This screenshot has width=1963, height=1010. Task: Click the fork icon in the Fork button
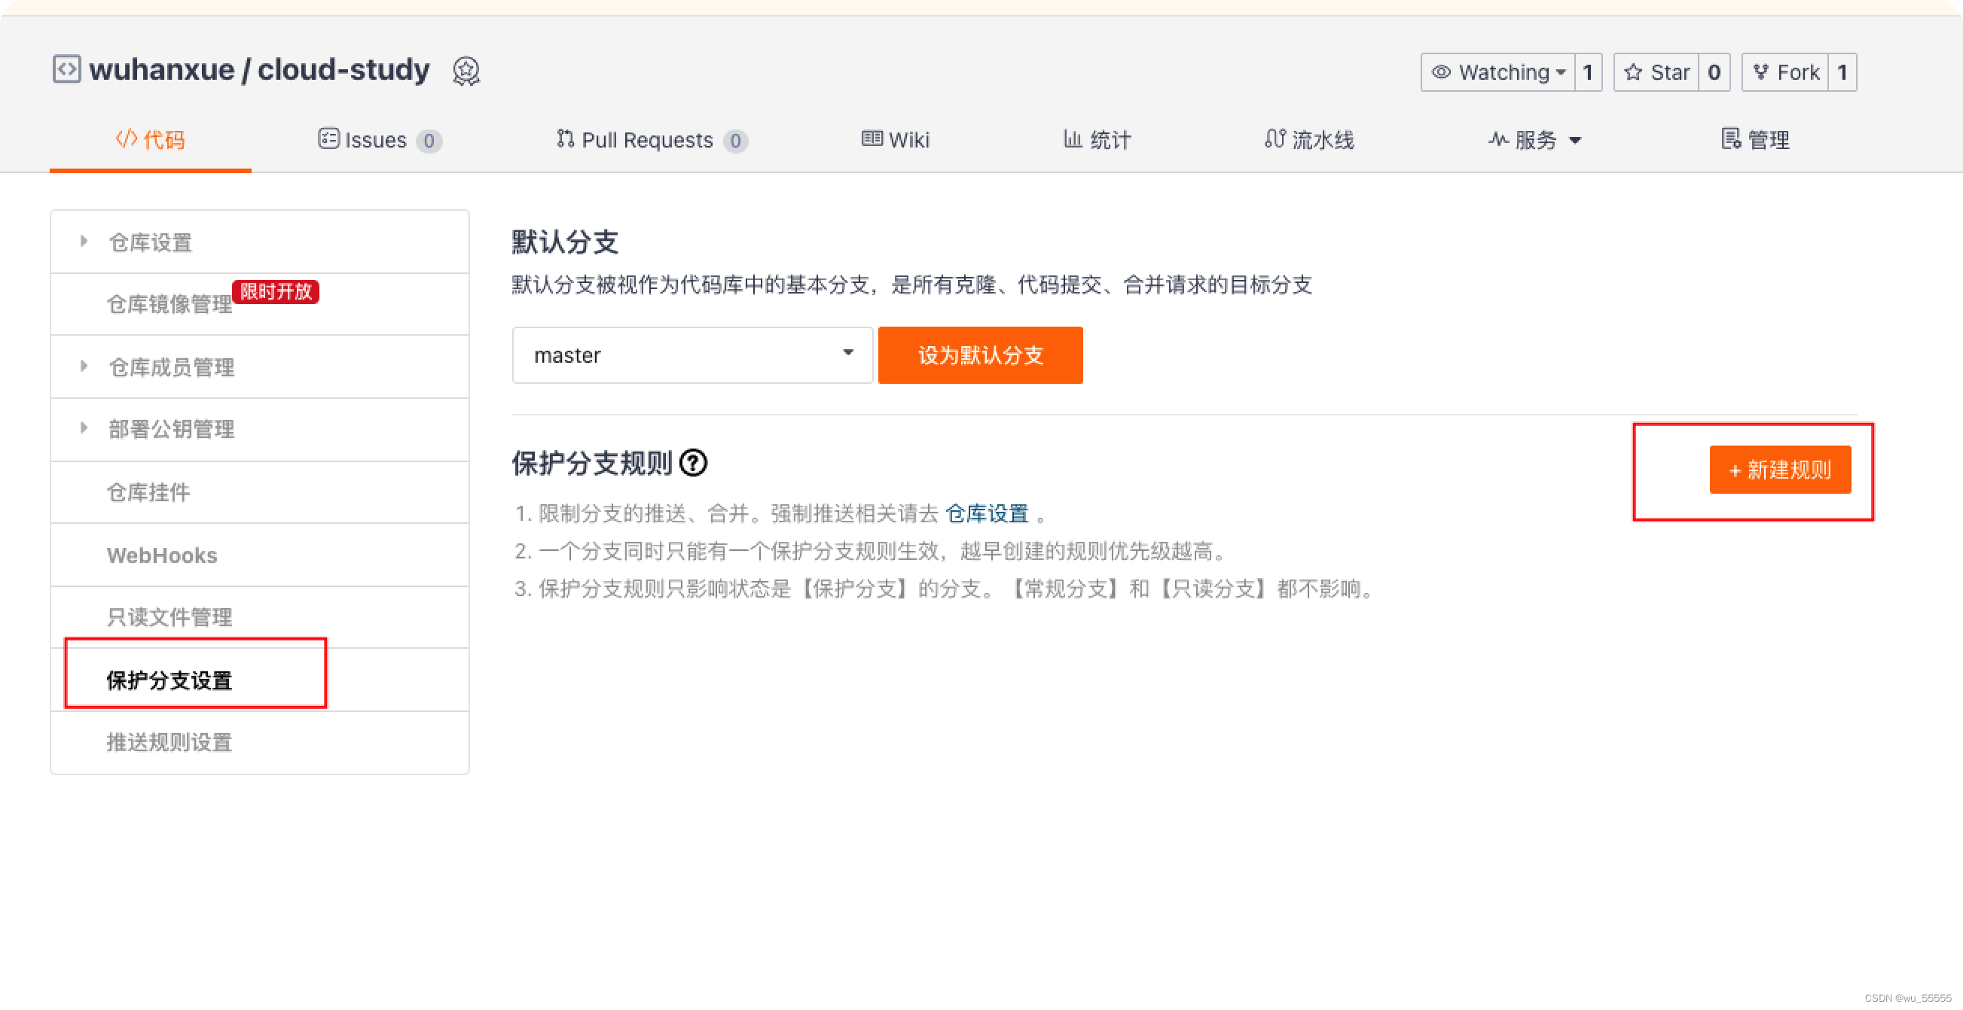click(1761, 71)
